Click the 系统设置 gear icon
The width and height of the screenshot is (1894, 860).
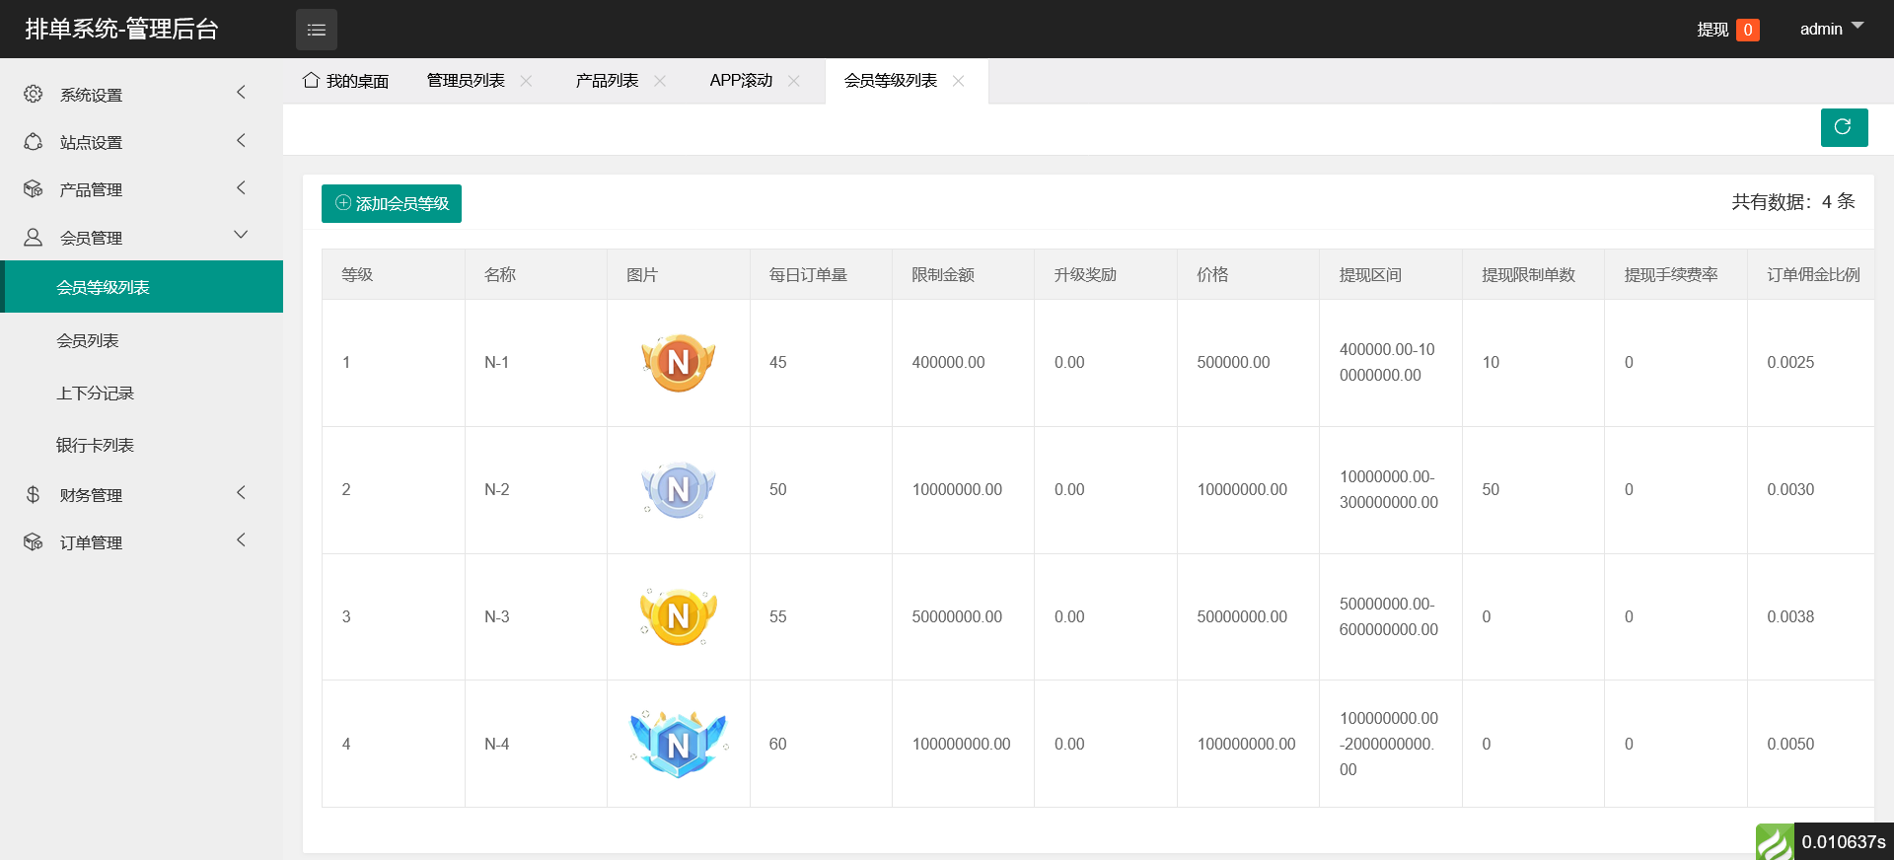(x=34, y=94)
